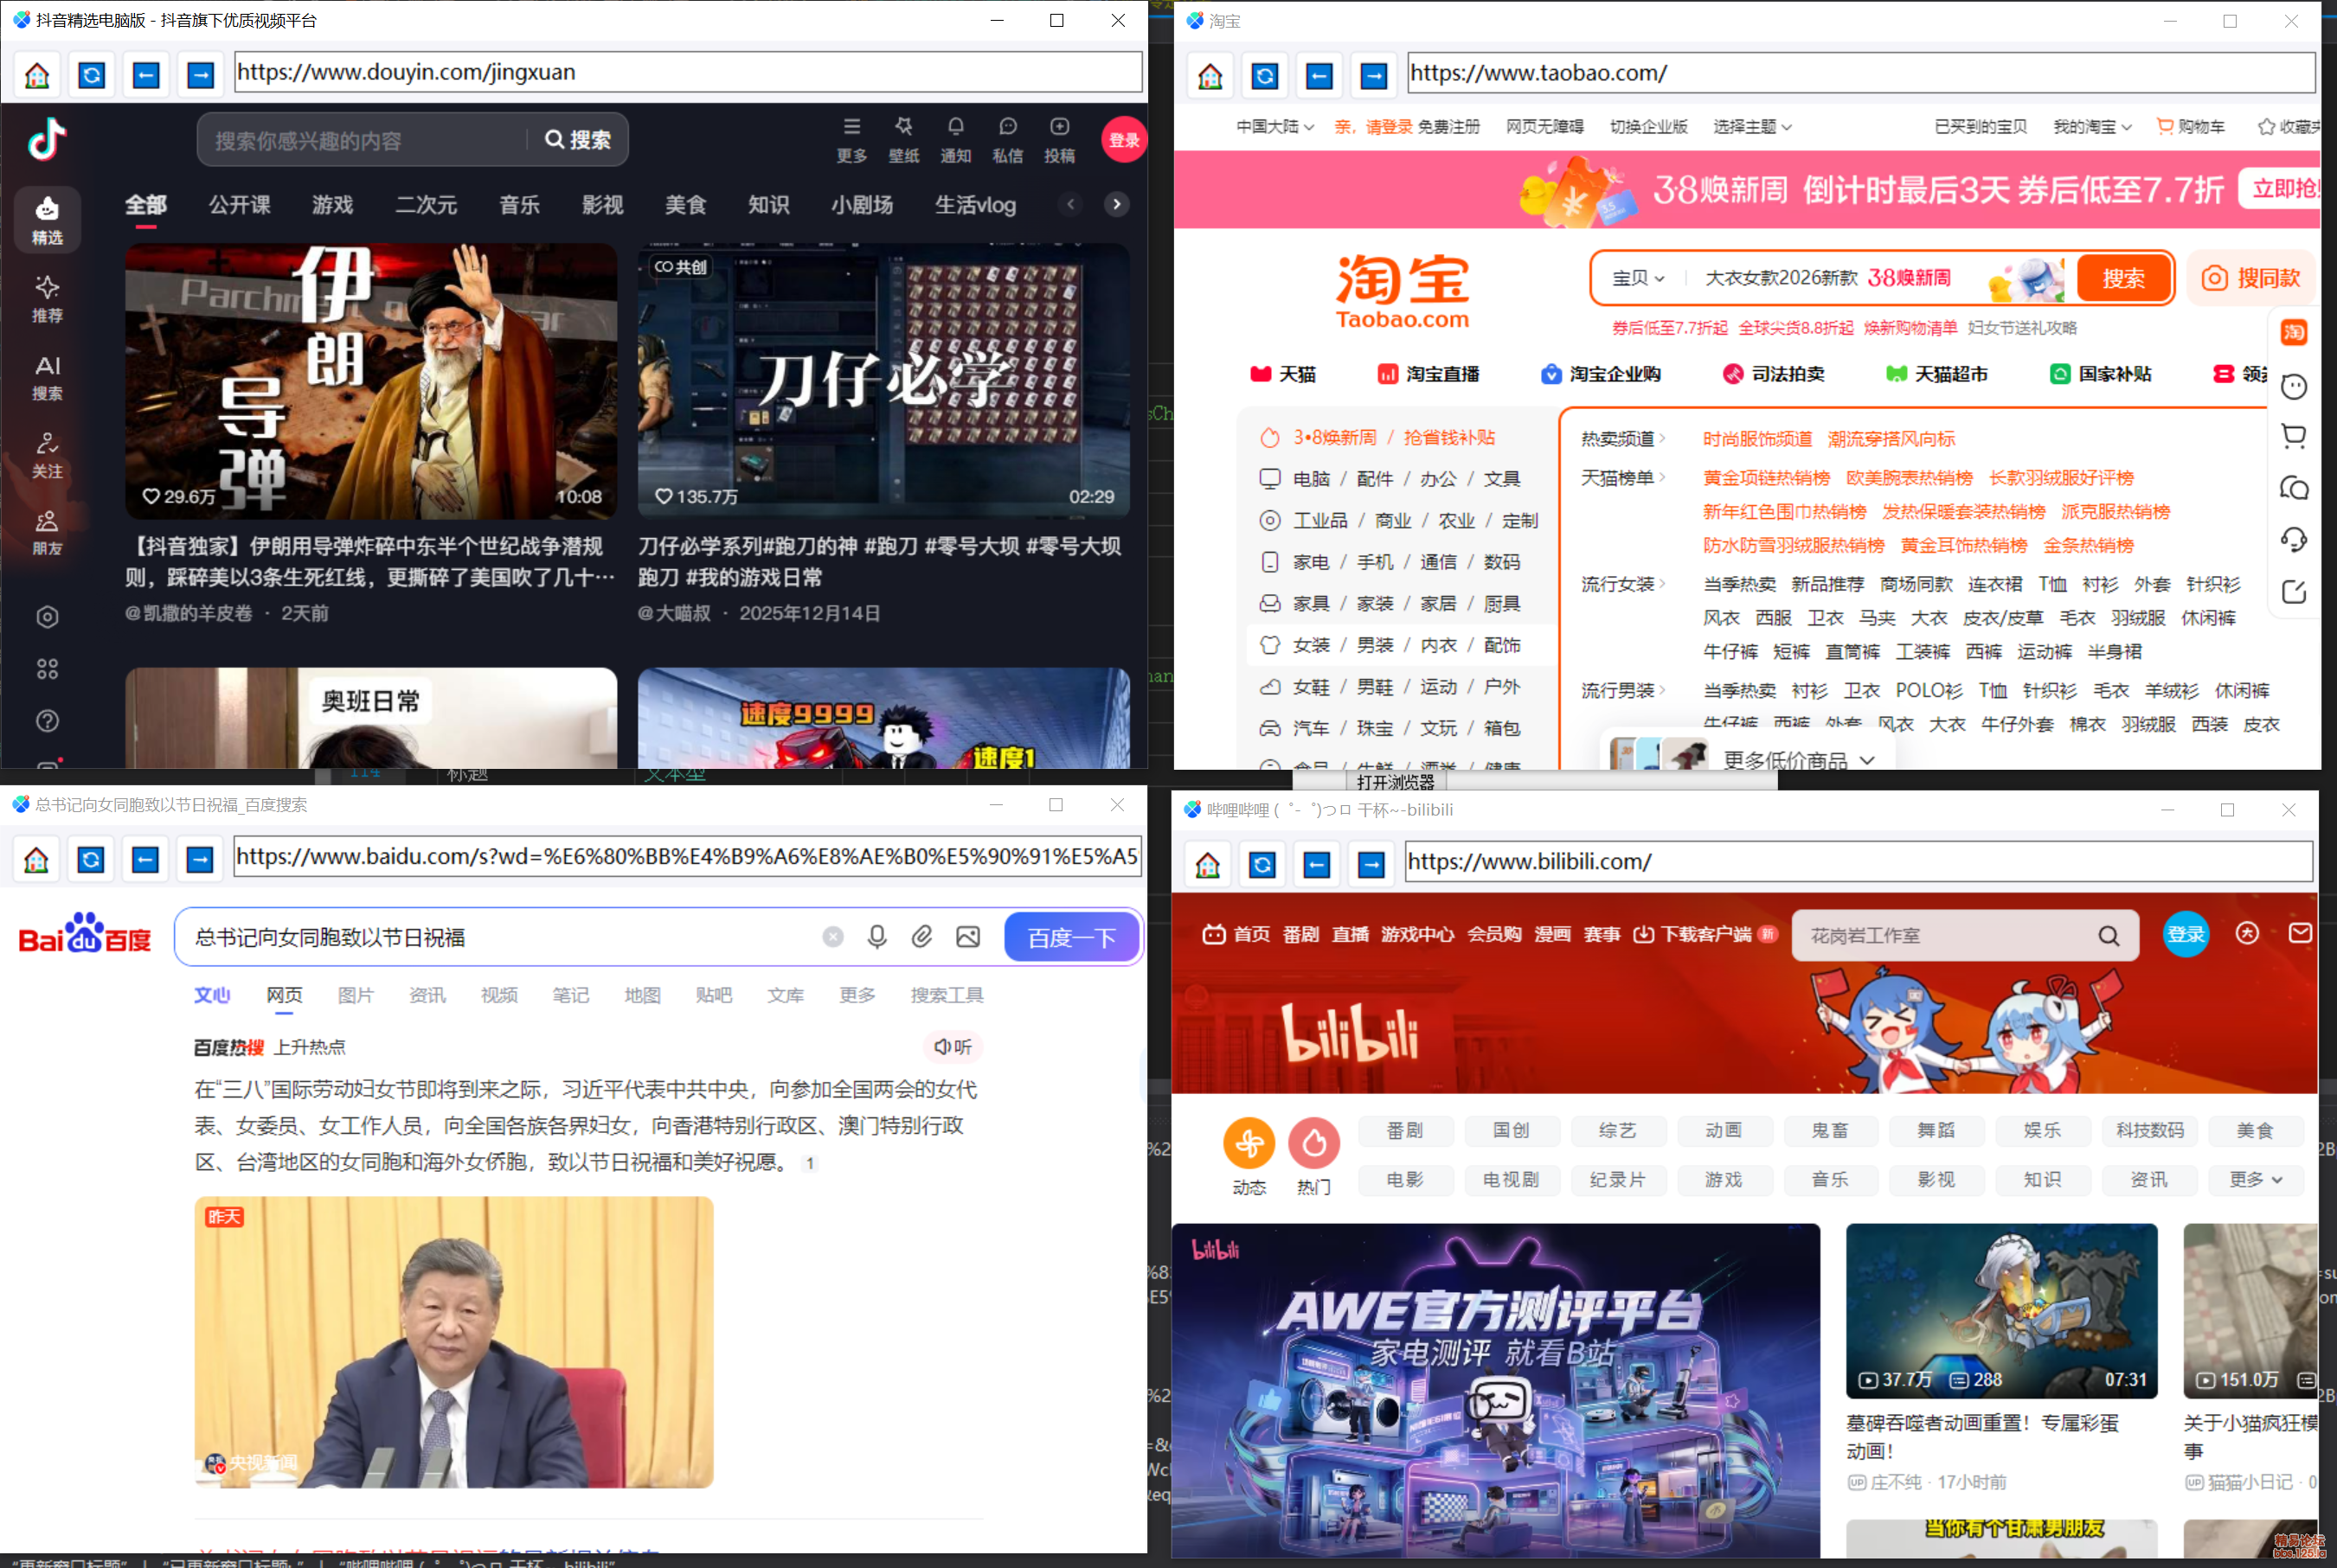This screenshot has width=2337, height=1568.
Task: Open 图片 tab in Baidu results
Action: pos(355,995)
